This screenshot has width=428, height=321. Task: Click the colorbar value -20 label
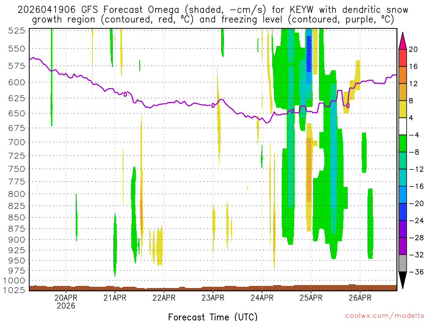click(416, 204)
